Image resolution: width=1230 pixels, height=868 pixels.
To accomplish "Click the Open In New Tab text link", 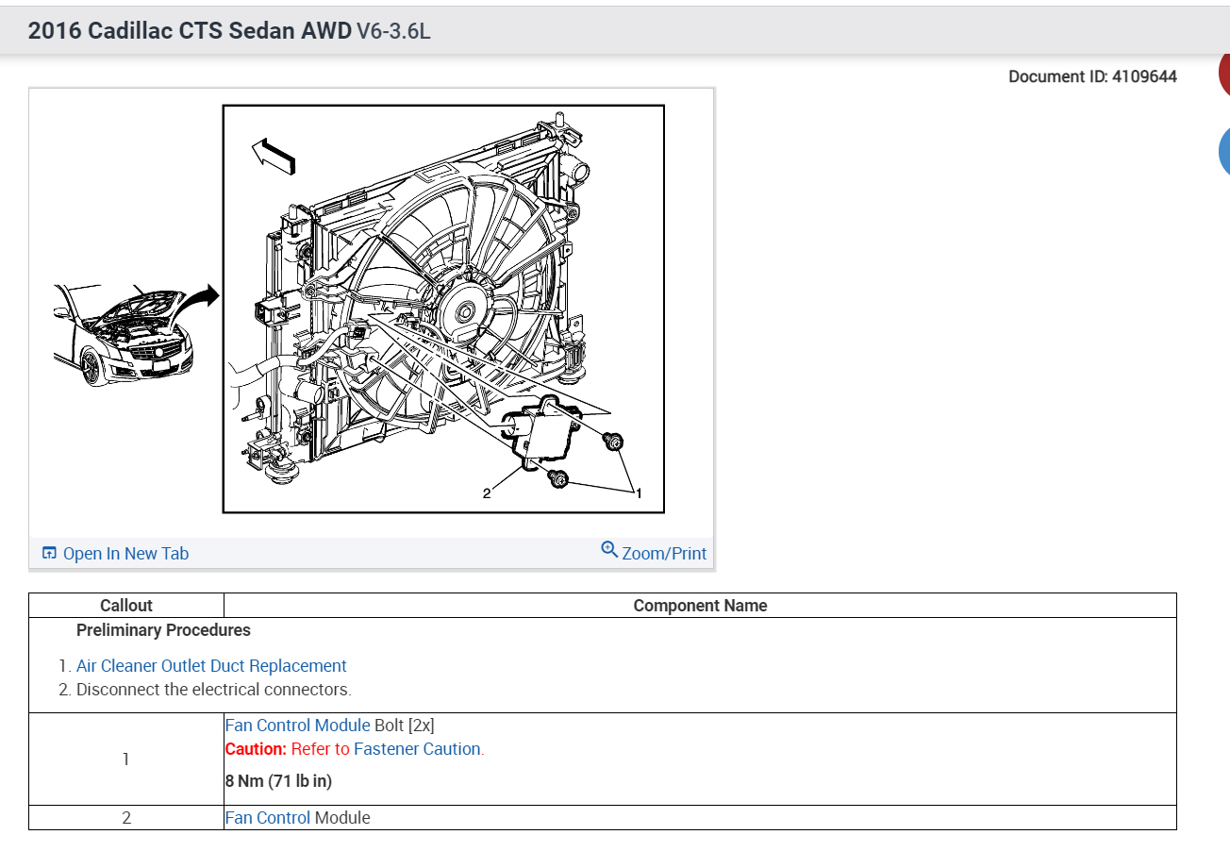I will pyautogui.click(x=125, y=553).
